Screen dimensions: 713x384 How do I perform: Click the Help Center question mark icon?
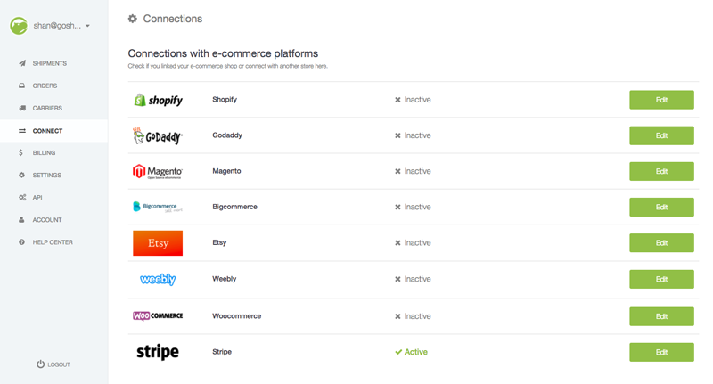tap(21, 242)
